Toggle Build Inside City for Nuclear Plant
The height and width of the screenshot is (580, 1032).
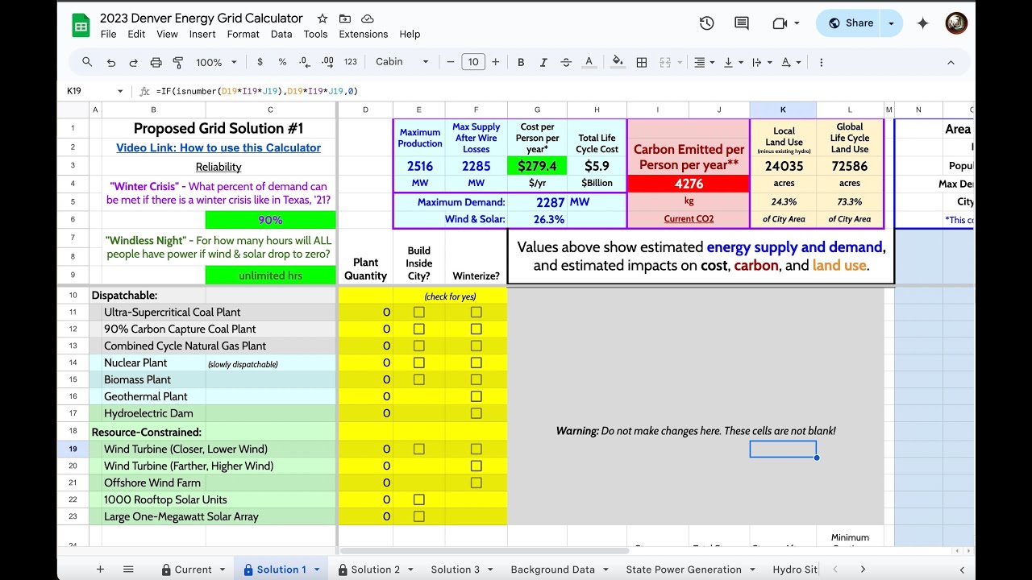click(x=419, y=362)
